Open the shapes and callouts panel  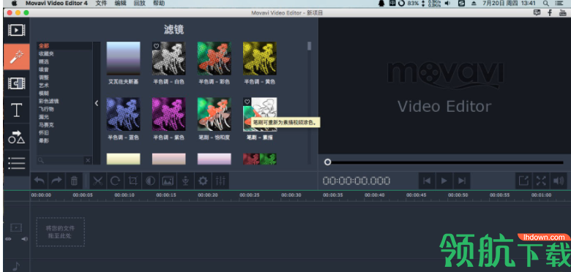coord(16,137)
